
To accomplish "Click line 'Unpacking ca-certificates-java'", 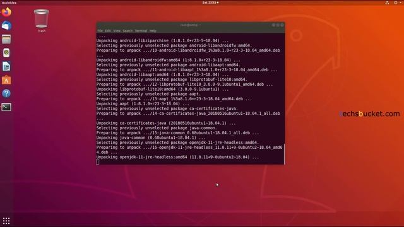I will [165, 124].
